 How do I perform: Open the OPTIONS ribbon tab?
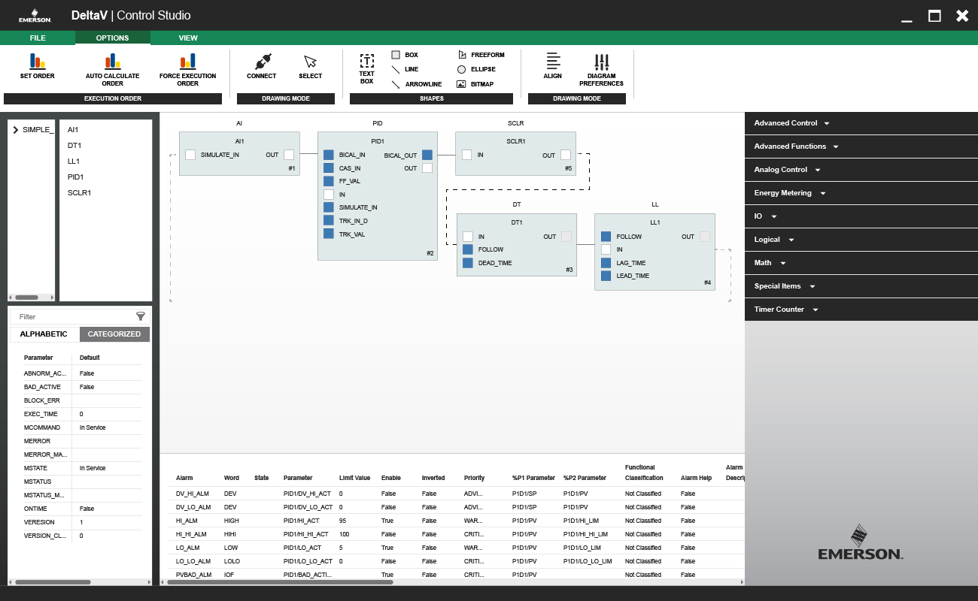tap(113, 38)
